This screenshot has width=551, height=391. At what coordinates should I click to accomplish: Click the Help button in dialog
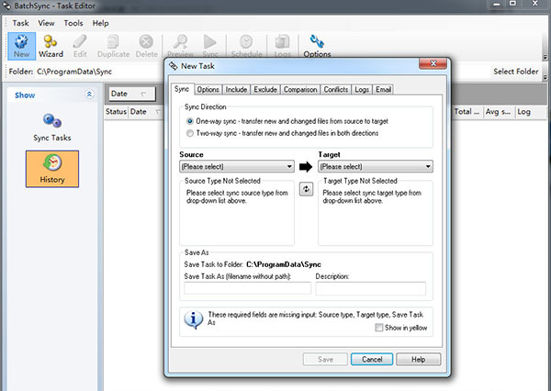coord(419,359)
